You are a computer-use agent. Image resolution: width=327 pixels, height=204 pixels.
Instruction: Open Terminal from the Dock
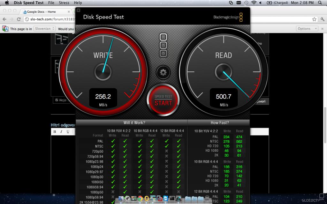pyautogui.click(x=172, y=198)
